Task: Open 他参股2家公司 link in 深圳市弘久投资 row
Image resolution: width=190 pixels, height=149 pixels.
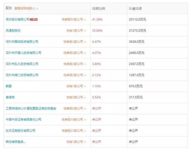Action: 75,64
